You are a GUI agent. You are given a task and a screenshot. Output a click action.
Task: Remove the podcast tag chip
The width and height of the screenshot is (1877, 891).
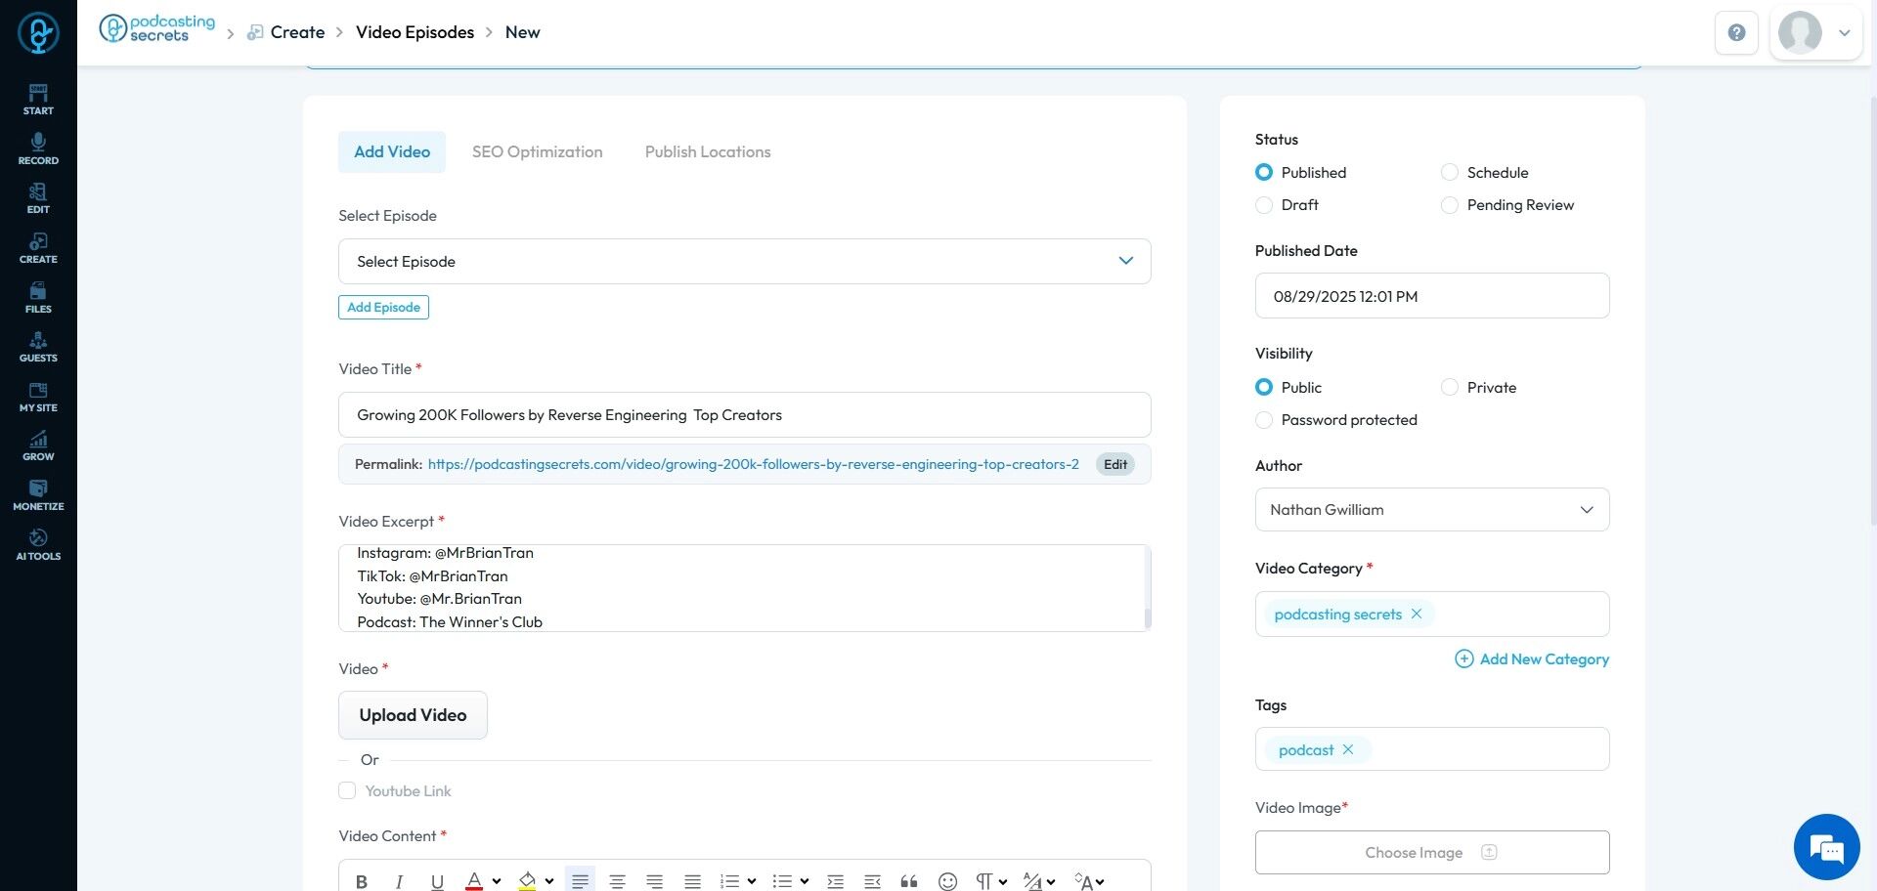click(x=1348, y=749)
